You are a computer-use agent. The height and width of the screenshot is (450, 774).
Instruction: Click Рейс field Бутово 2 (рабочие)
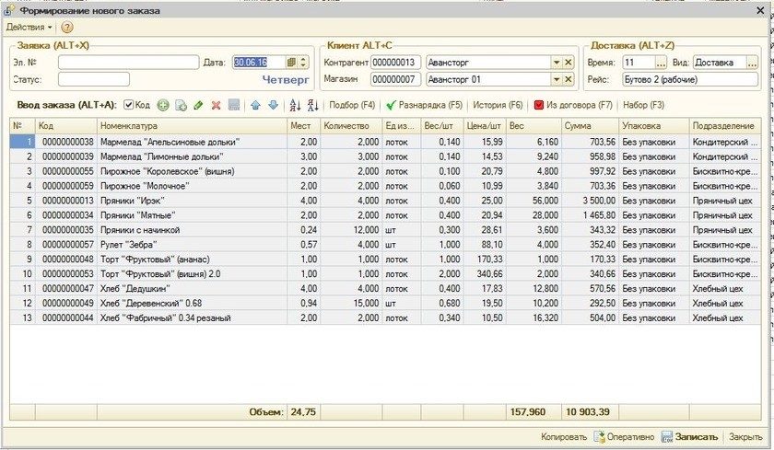690,79
